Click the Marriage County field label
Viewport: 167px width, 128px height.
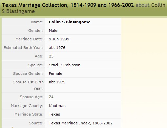27,106
